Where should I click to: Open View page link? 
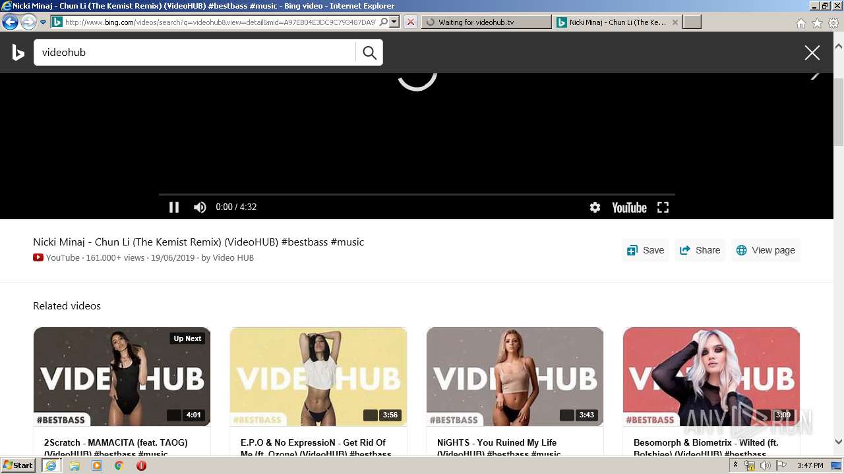(x=766, y=250)
